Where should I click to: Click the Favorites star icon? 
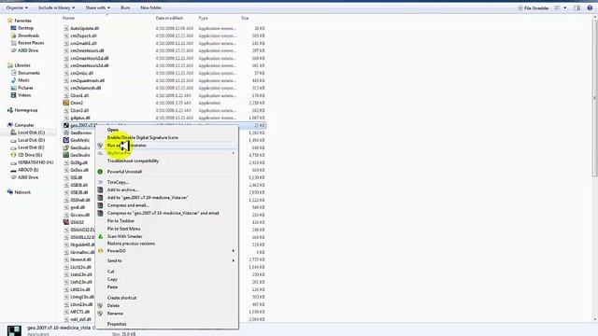pos(10,21)
